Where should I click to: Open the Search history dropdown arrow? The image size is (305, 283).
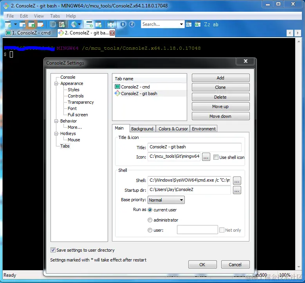(181, 24)
